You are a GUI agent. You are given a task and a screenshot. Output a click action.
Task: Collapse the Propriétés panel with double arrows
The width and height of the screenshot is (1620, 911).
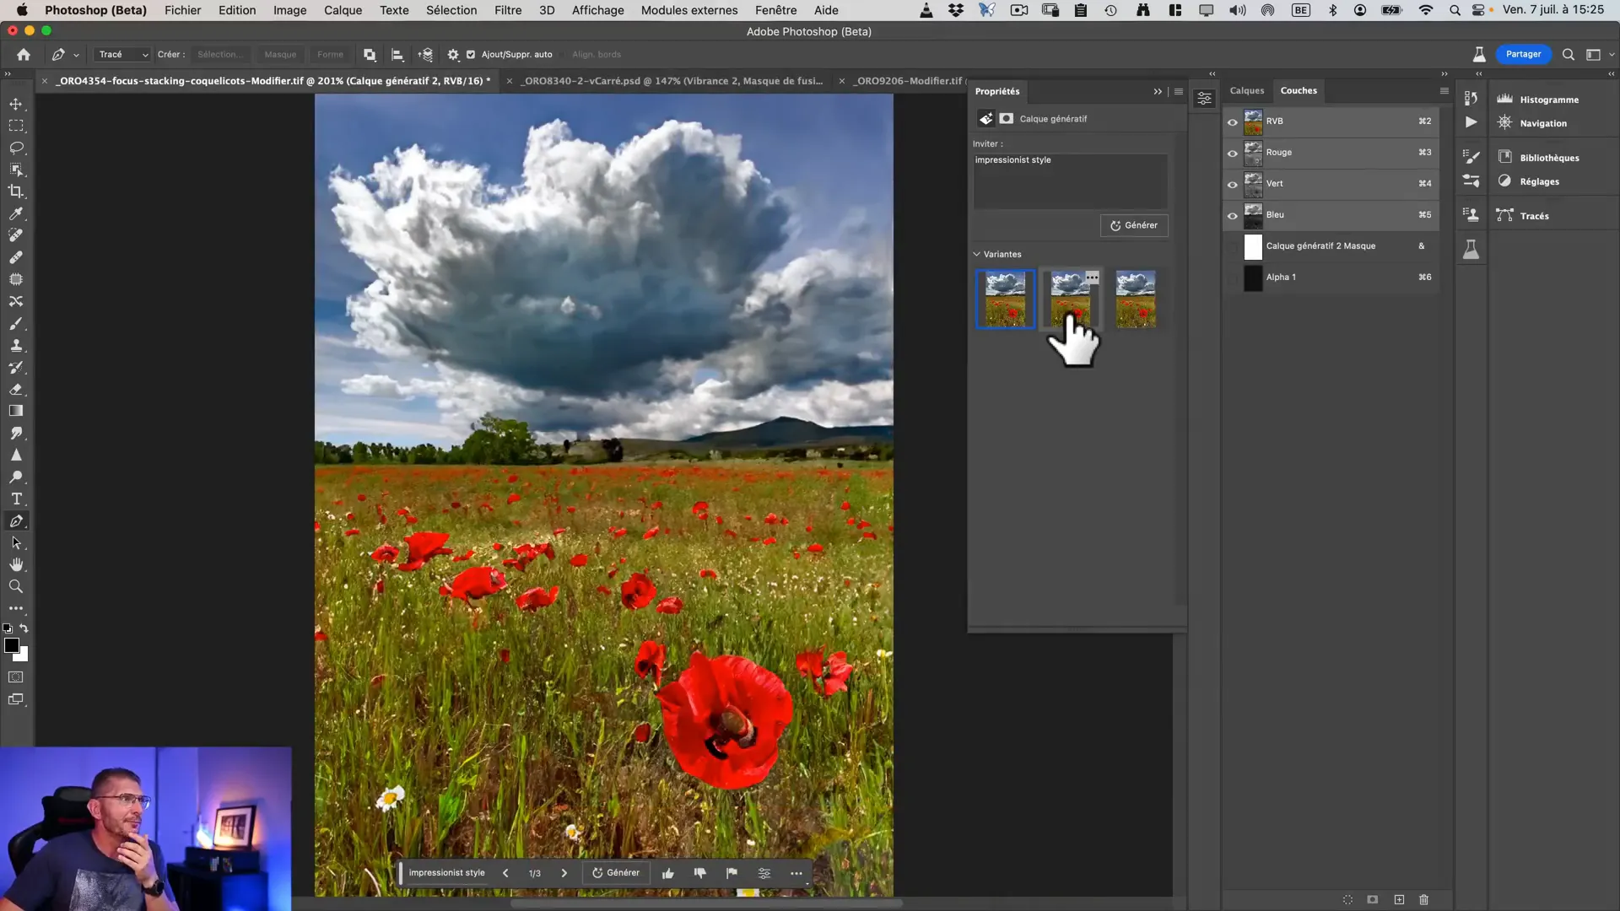[x=1158, y=91]
